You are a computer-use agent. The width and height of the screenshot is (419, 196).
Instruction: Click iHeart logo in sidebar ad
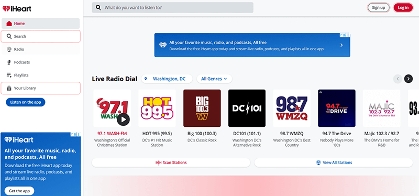19,139
